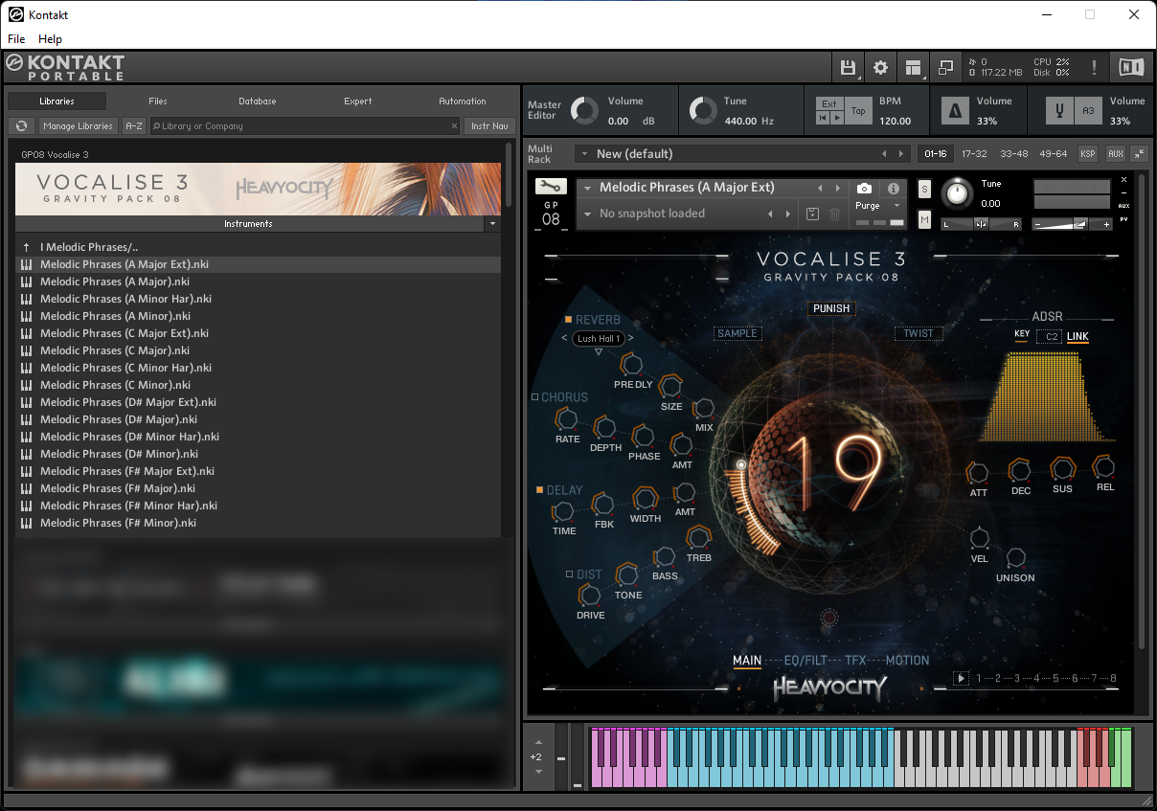The width and height of the screenshot is (1157, 811).
Task: Click the instrument Tune knob
Action: click(x=957, y=193)
